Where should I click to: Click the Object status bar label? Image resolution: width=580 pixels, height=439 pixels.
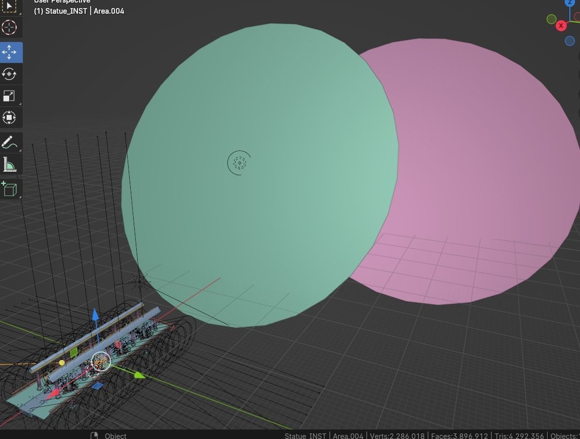115,435
